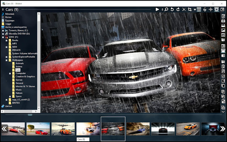Click the camera capture sidebar icon
The height and width of the screenshot is (142, 227).
[x=223, y=55]
